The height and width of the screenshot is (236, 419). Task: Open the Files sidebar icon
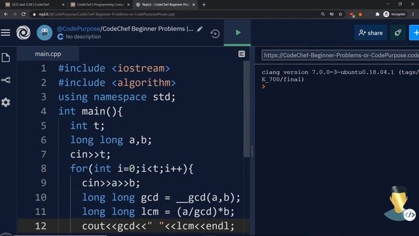click(6, 58)
